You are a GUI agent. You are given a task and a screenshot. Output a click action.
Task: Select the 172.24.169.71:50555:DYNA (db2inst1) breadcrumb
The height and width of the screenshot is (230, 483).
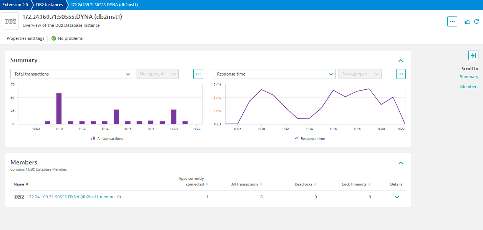(104, 5)
